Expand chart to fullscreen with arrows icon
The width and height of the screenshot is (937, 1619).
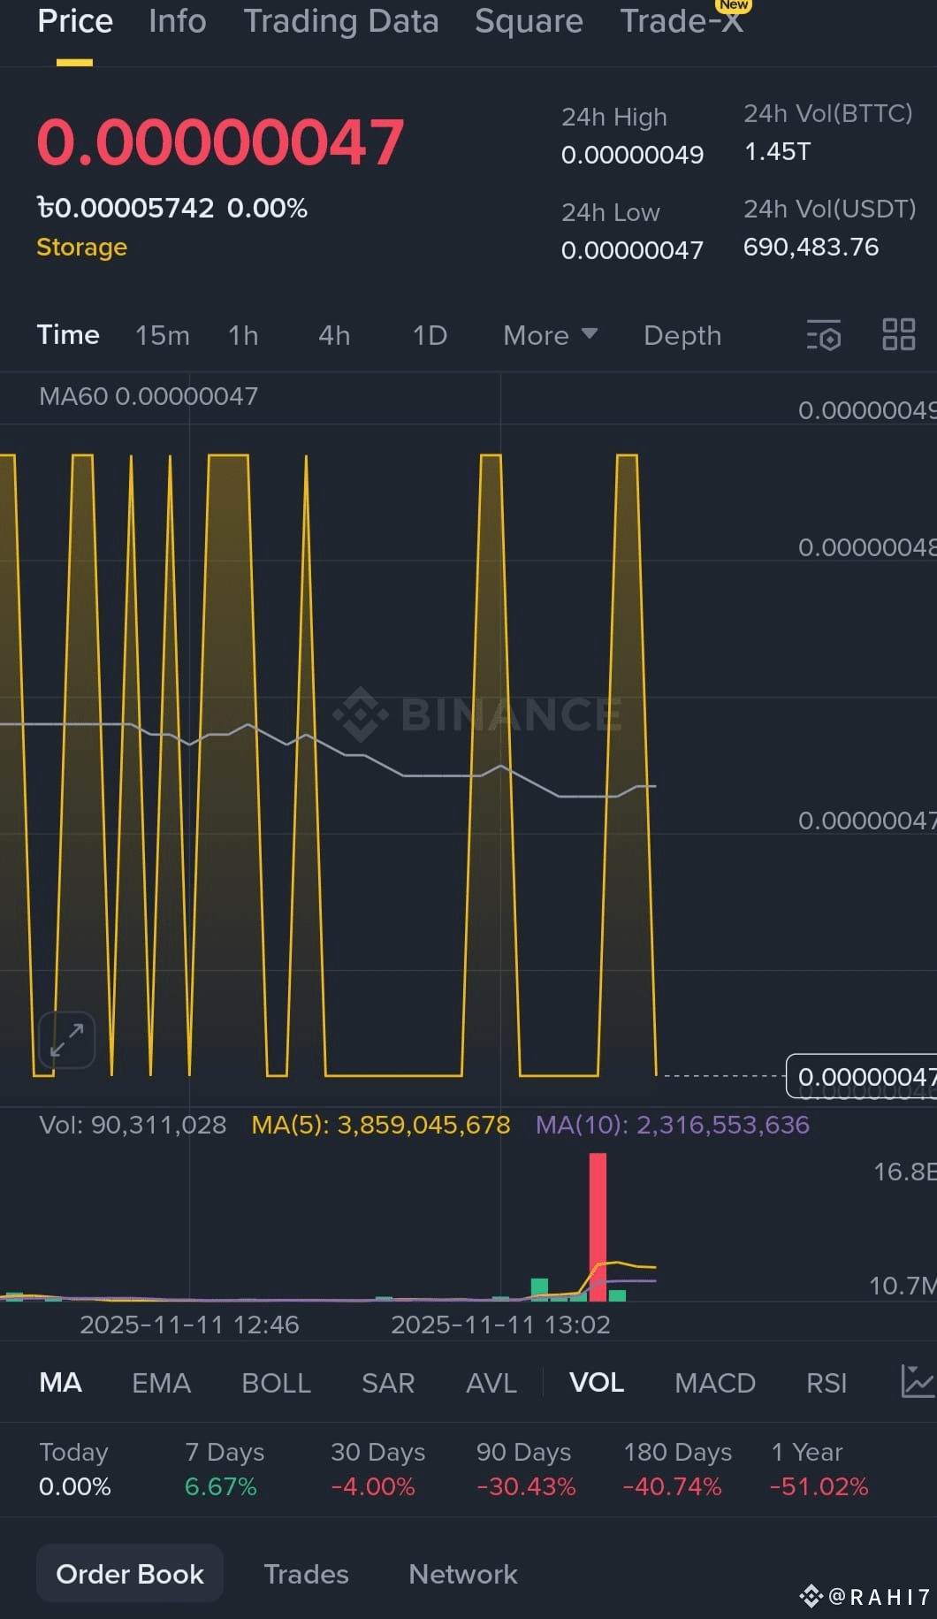pyautogui.click(x=67, y=1040)
